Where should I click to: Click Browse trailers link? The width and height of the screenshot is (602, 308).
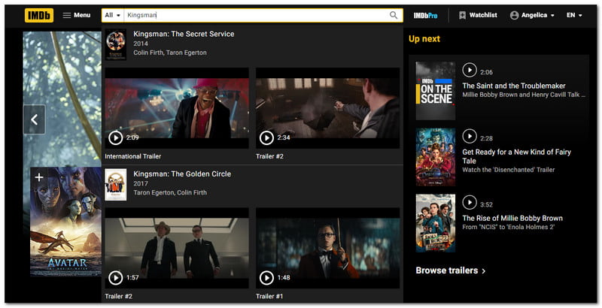451,270
